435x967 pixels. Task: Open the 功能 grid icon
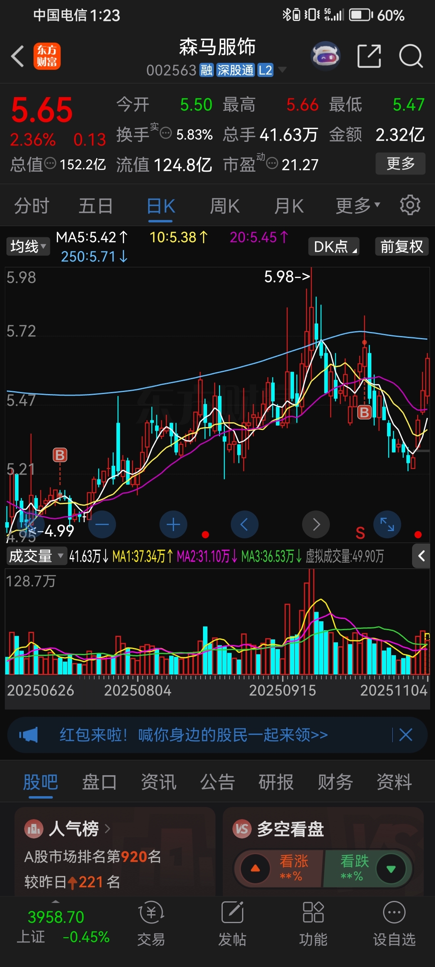pos(313,913)
